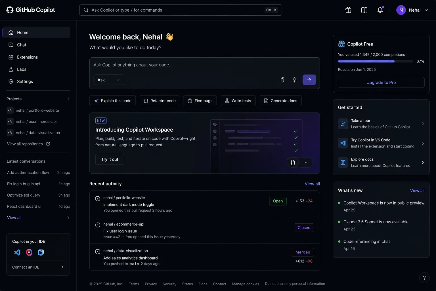Open the documentation book icon
The image size is (436, 291).
364,10
